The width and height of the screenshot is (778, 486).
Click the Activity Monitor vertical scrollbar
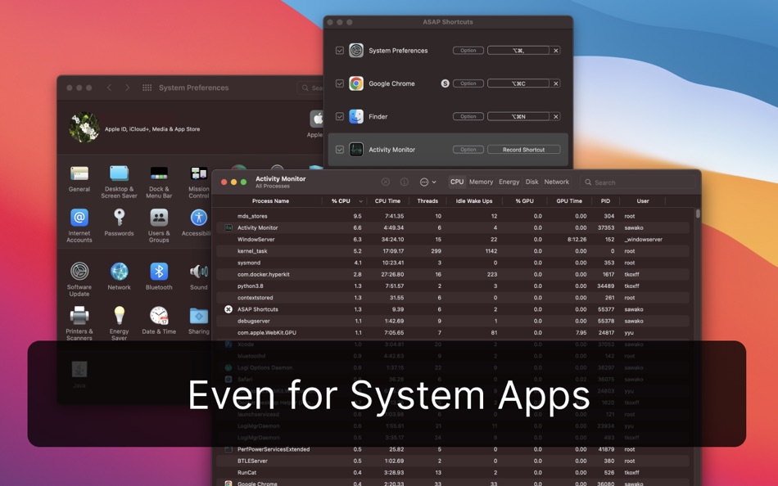tap(698, 214)
